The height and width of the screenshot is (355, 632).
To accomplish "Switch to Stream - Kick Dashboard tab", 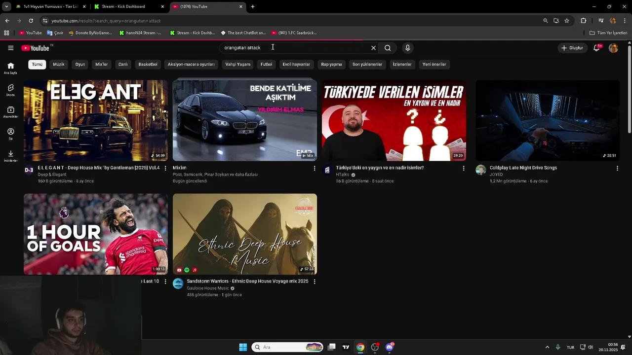I will pyautogui.click(x=129, y=6).
